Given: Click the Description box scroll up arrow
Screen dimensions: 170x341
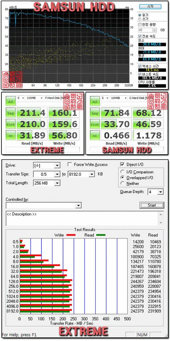Looking at the screenshot, I should click(x=161, y=215).
